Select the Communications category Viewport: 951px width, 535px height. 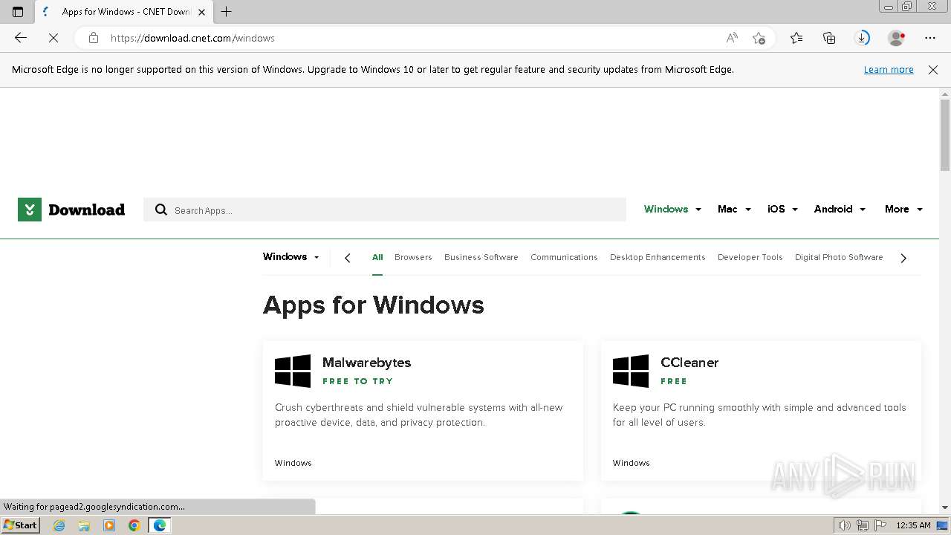point(564,257)
